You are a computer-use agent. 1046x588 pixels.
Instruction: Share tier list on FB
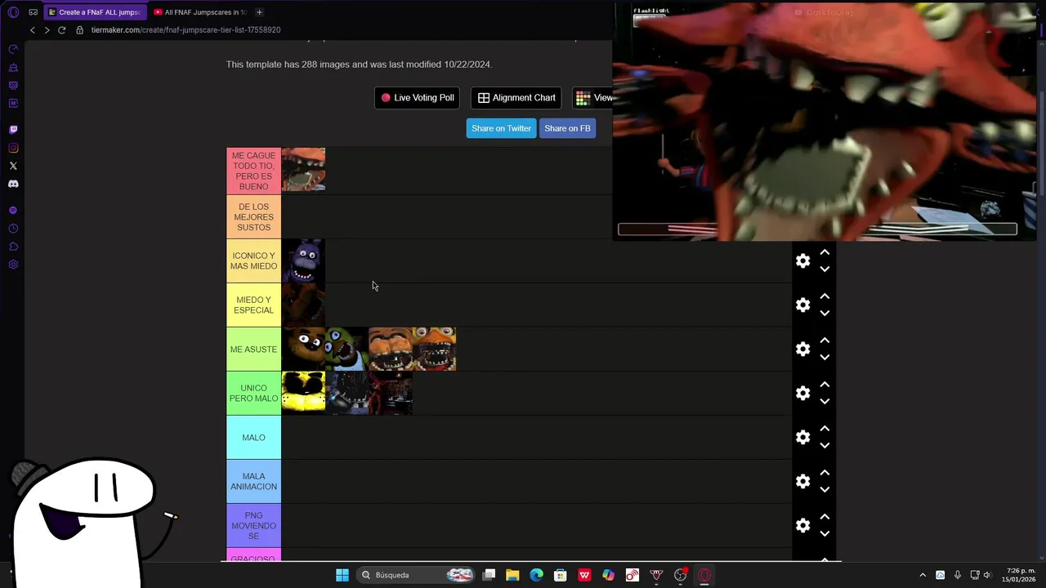tap(567, 128)
